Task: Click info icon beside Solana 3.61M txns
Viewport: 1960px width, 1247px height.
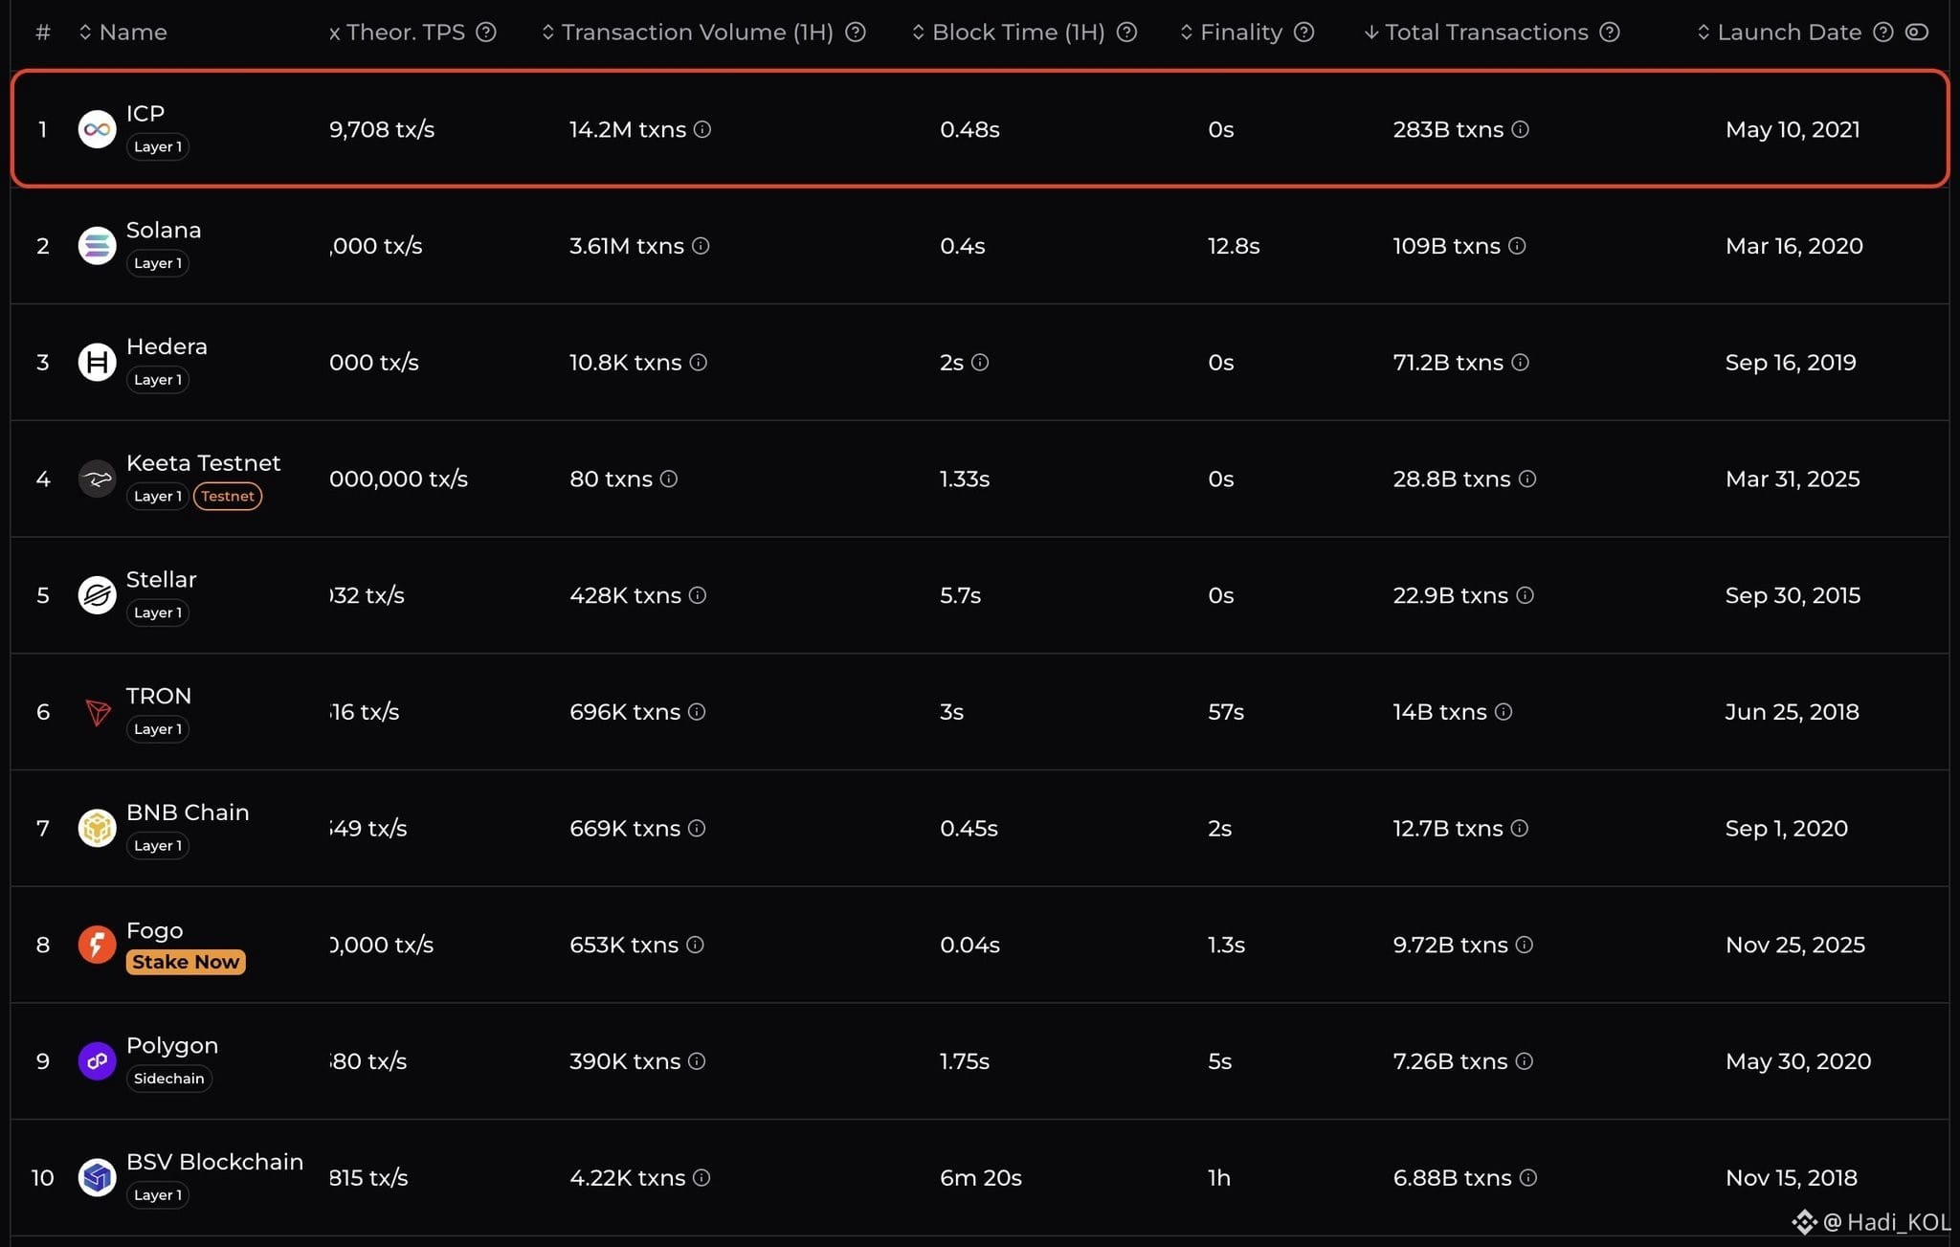Action: [701, 246]
